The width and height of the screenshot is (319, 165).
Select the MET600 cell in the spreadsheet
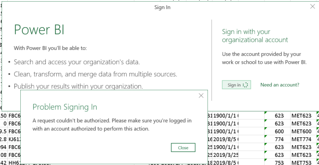(304, 131)
